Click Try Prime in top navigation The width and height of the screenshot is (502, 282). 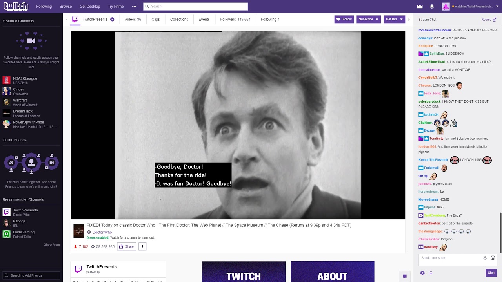click(116, 7)
